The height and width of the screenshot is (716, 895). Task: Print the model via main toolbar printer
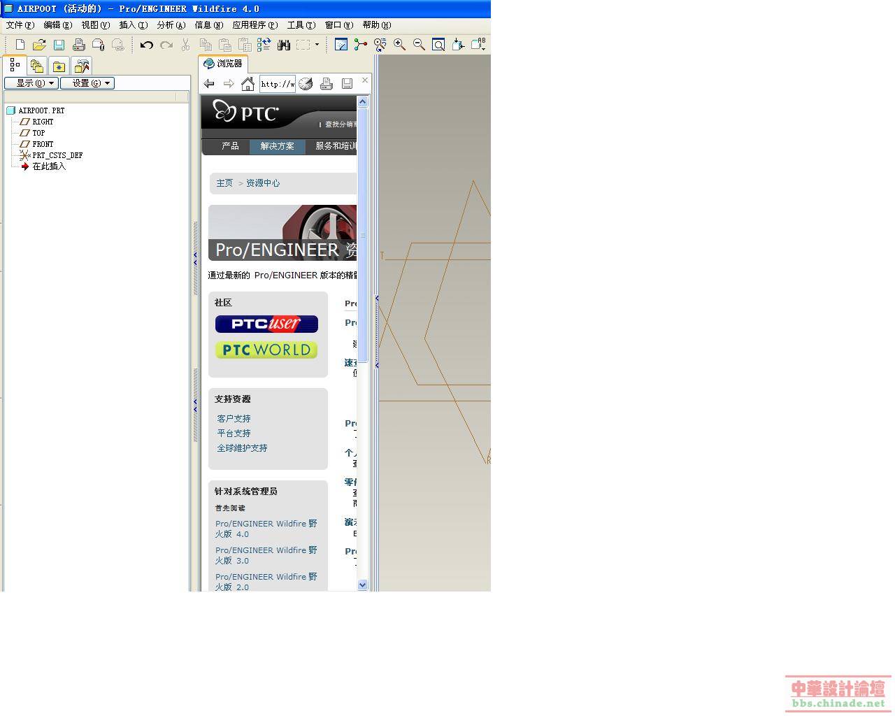point(79,45)
